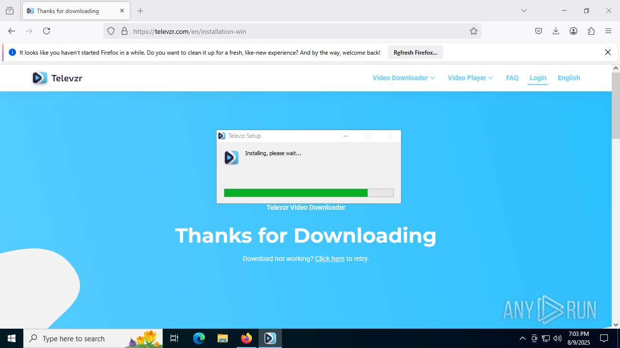Switch to Televzr taskbar icon
The width and height of the screenshot is (620, 348).
click(270, 338)
